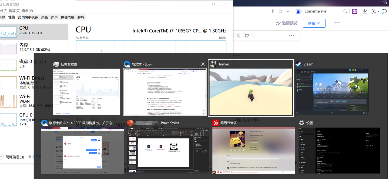Click the 网易云音乐 red logo icon in switcher

pyautogui.click(x=216, y=123)
